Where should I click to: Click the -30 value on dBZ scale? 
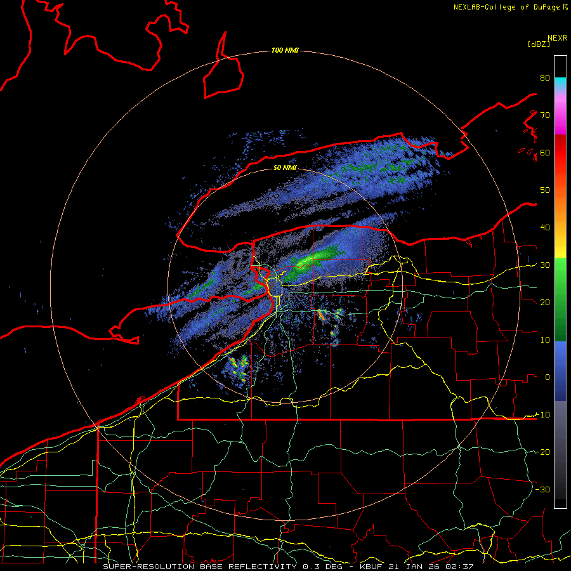[x=542, y=489]
